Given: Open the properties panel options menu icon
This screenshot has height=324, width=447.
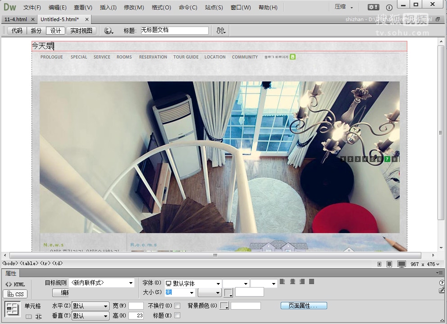Looking at the screenshot, I should pyautogui.click(x=439, y=273).
